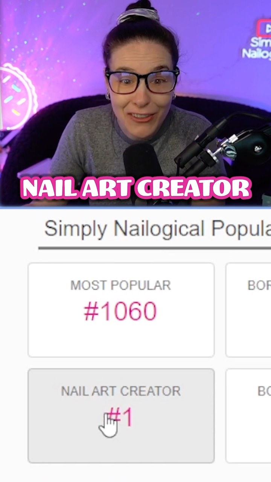This screenshot has width=271, height=482.
Task: Open the Most Popular stat card
Action: coord(121,310)
